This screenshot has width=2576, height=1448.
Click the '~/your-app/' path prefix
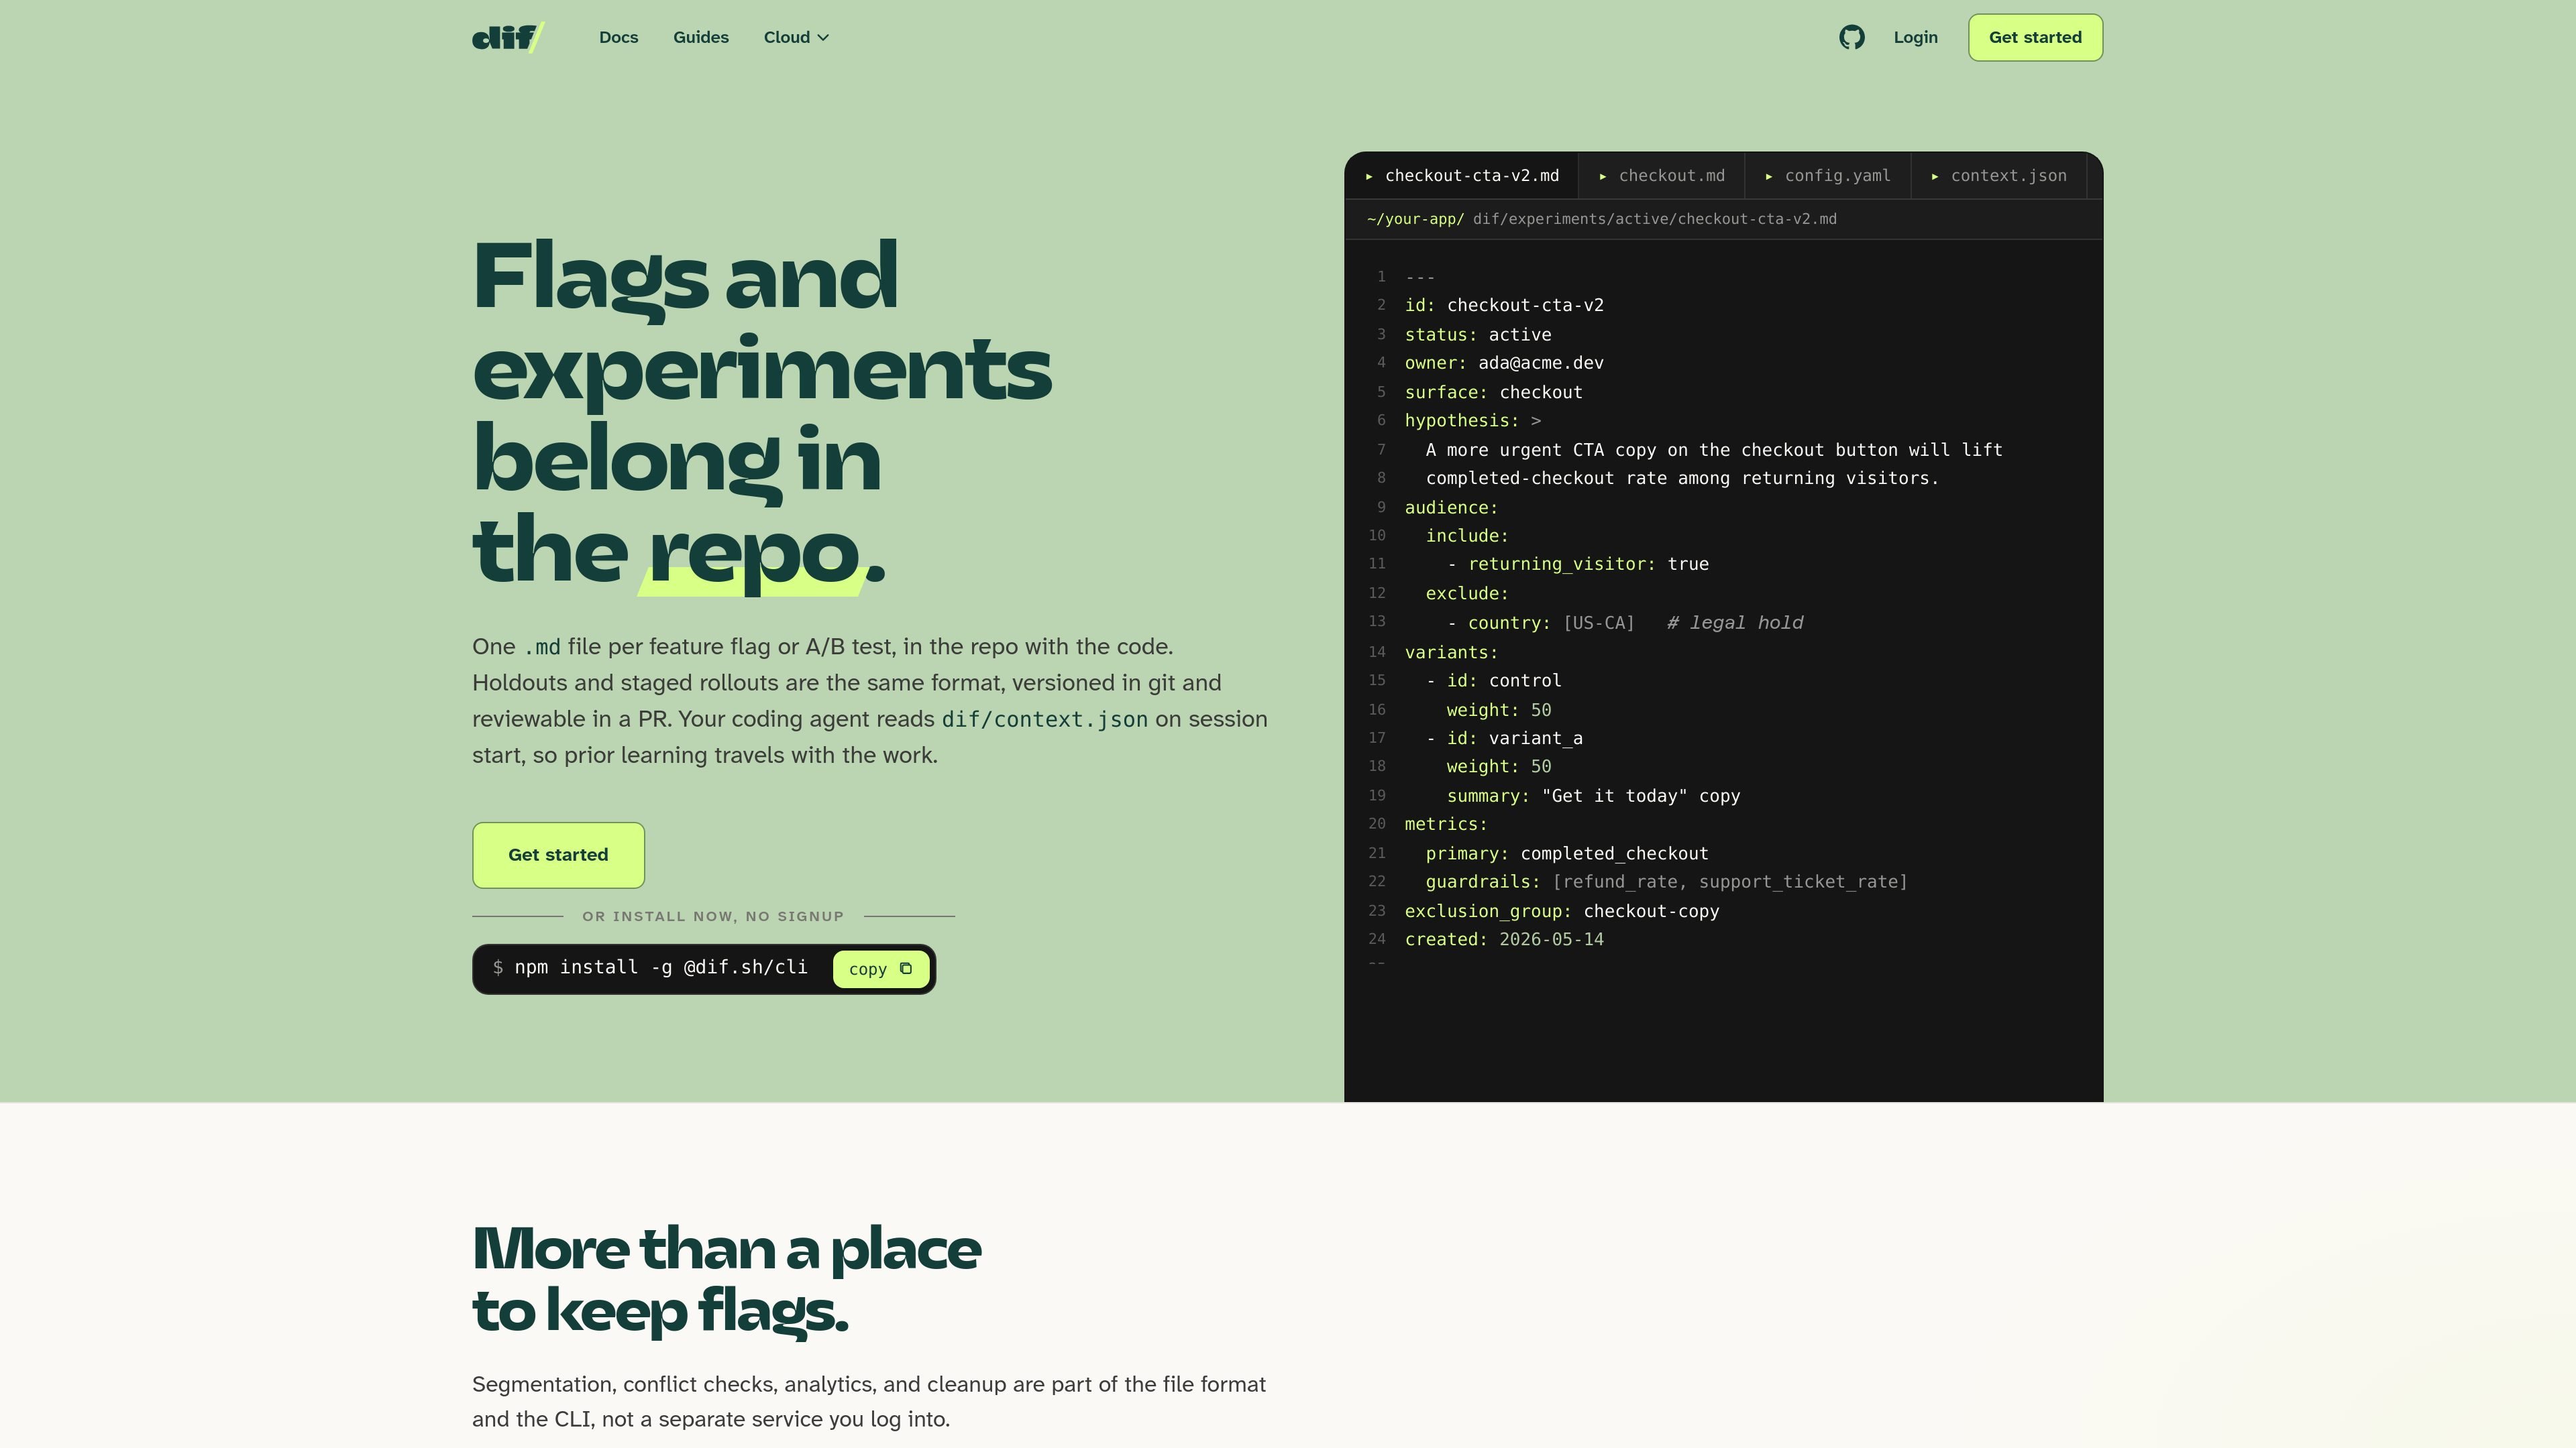1415,219
